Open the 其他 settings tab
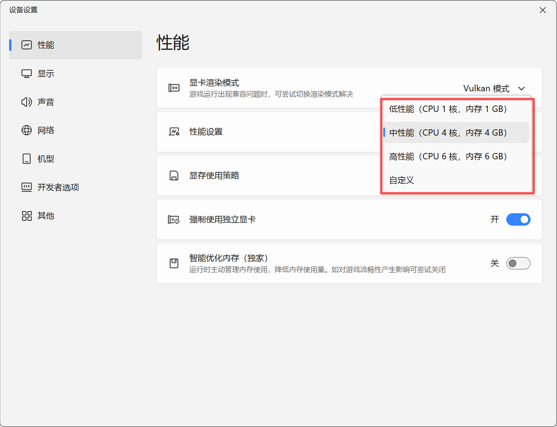The width and height of the screenshot is (557, 427). [x=76, y=216]
